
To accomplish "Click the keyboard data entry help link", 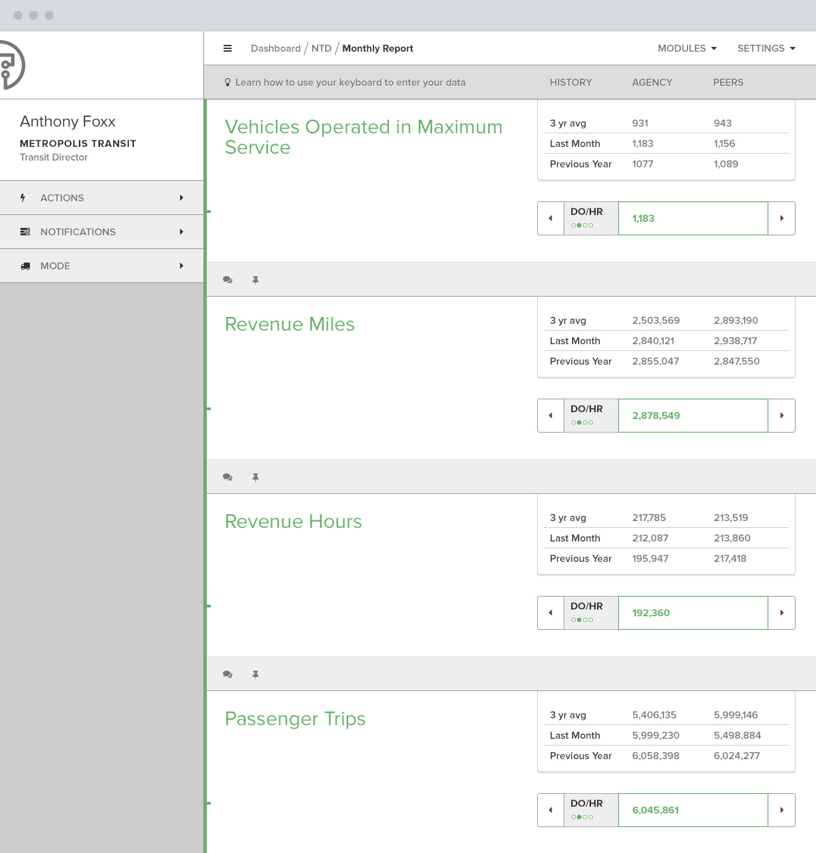I will [350, 82].
